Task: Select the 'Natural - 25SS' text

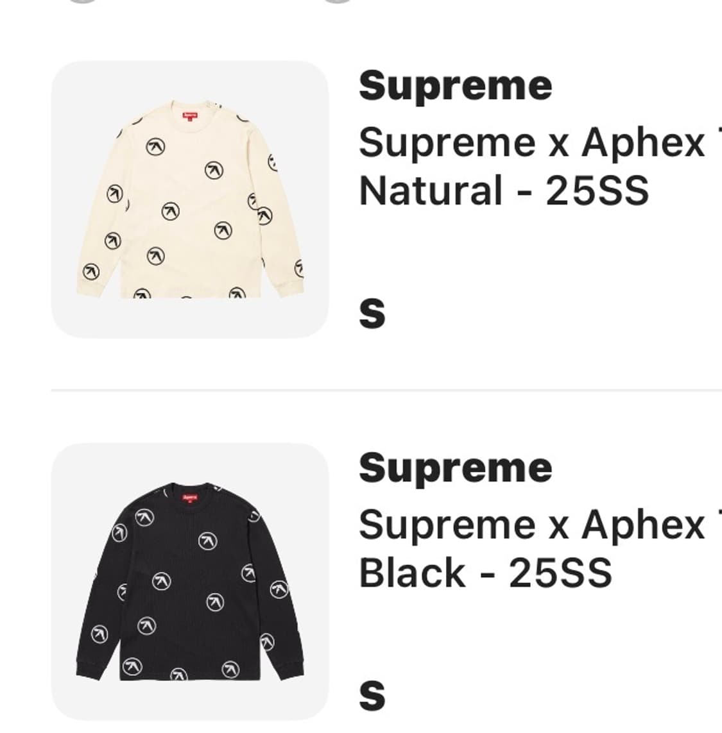Action: (x=504, y=190)
